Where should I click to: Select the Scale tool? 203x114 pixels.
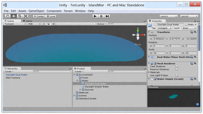point(26,16)
